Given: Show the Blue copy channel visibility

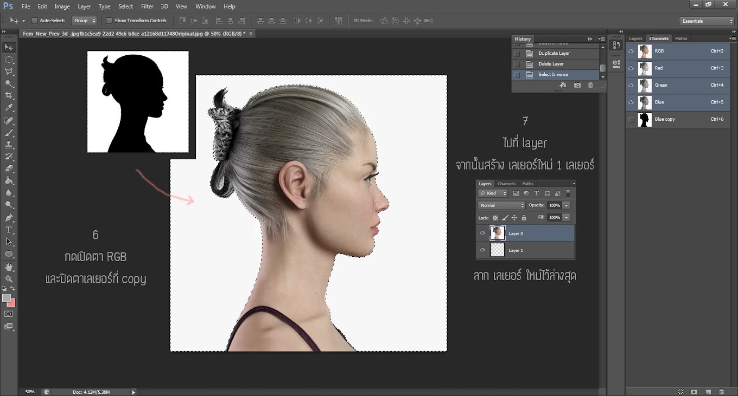Looking at the screenshot, I should tap(631, 119).
